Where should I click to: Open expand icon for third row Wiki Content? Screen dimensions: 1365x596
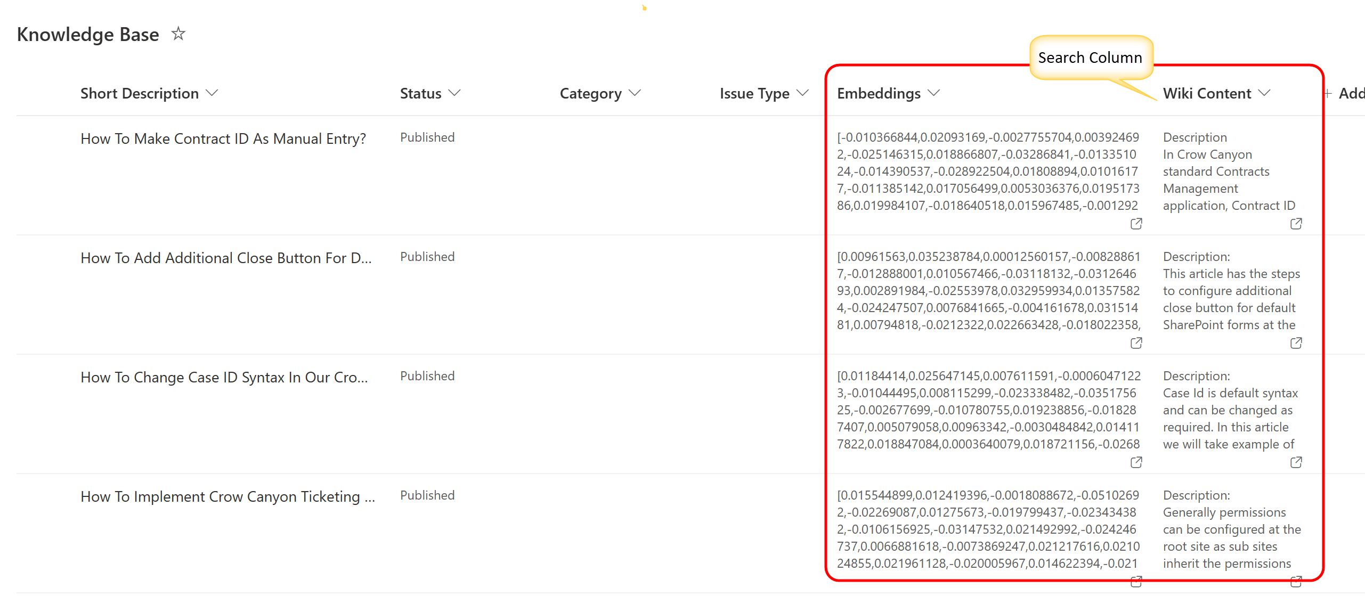pyautogui.click(x=1296, y=462)
